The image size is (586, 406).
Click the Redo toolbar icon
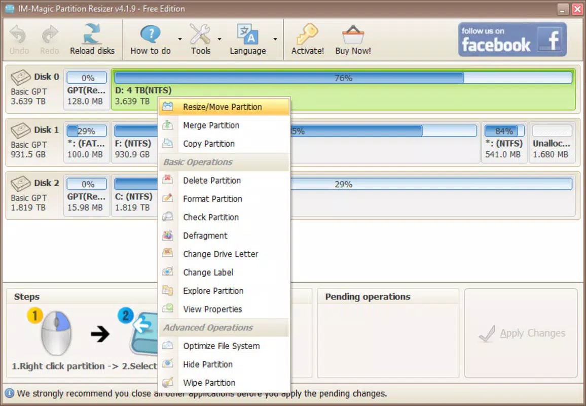pyautogui.click(x=50, y=35)
